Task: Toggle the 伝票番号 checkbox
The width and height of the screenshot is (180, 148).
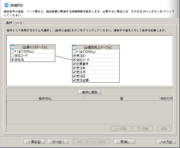Action: pos(74,64)
